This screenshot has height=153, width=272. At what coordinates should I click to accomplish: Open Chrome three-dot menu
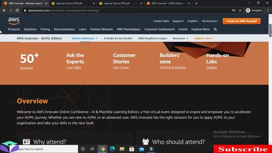(268, 10)
